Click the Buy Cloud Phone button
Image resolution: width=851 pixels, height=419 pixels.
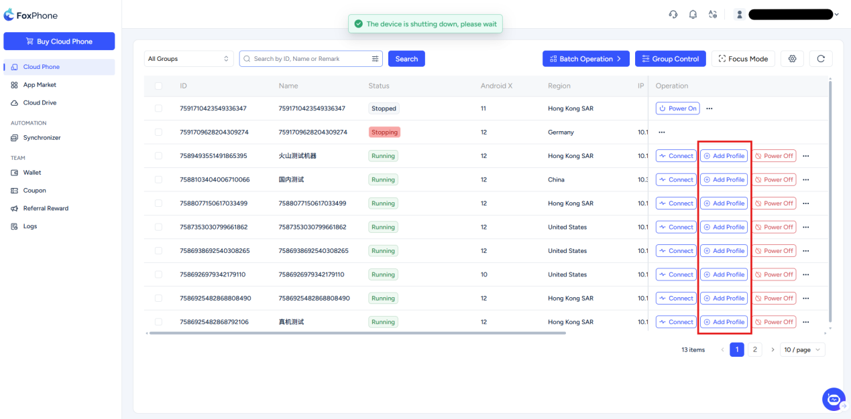click(x=59, y=41)
